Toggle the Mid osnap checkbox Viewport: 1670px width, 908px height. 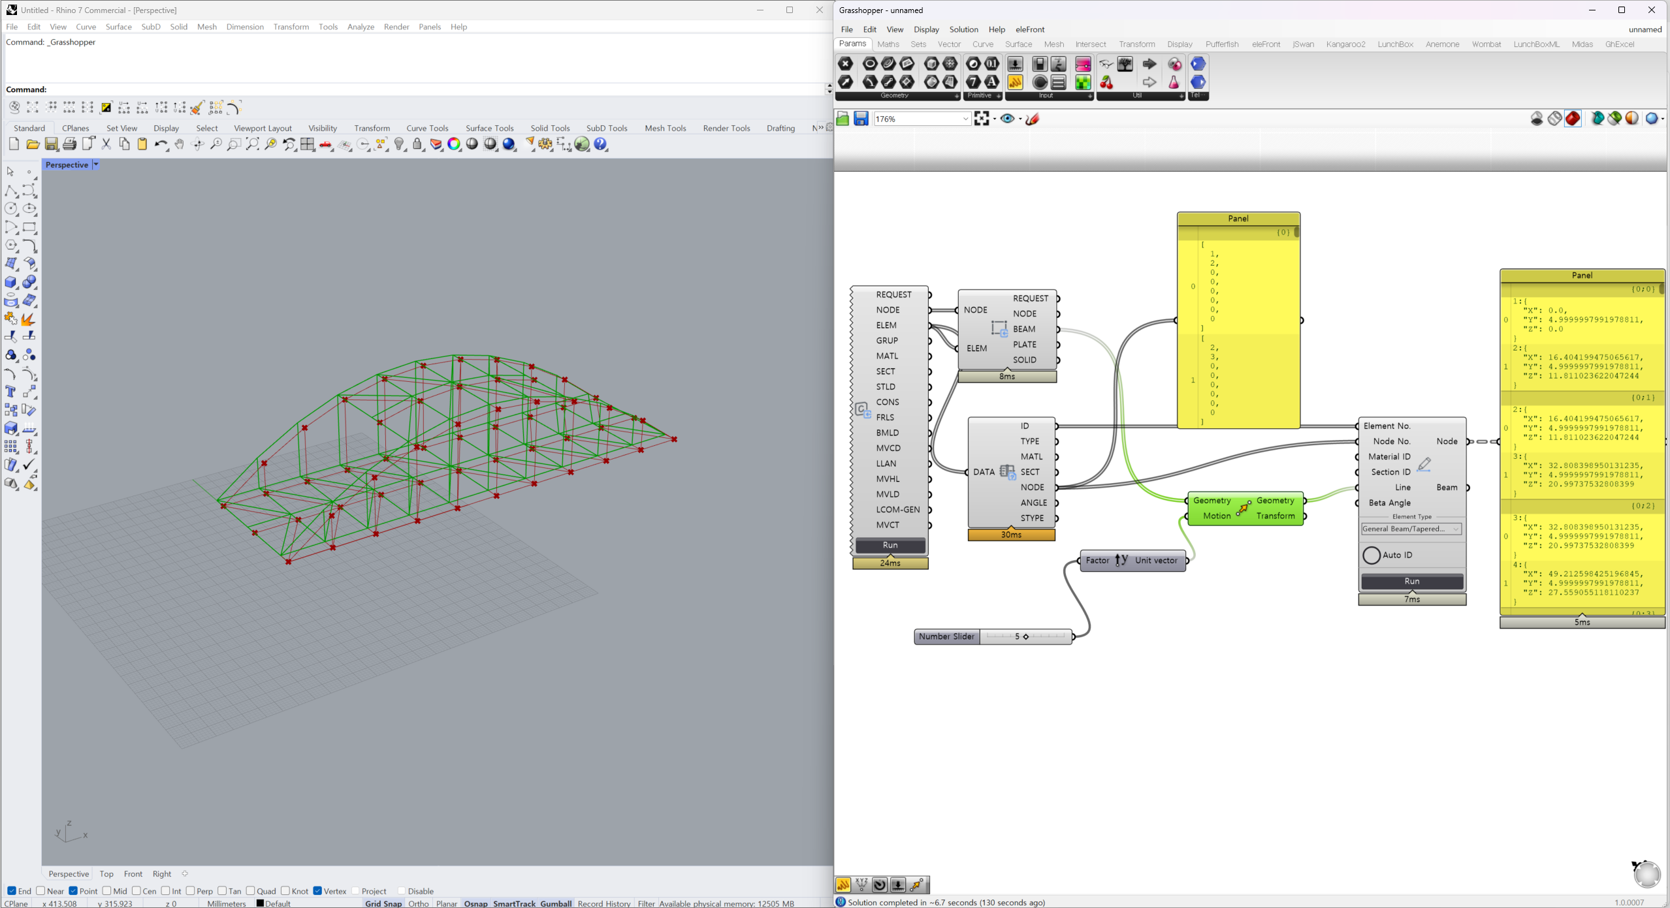pyautogui.click(x=107, y=891)
